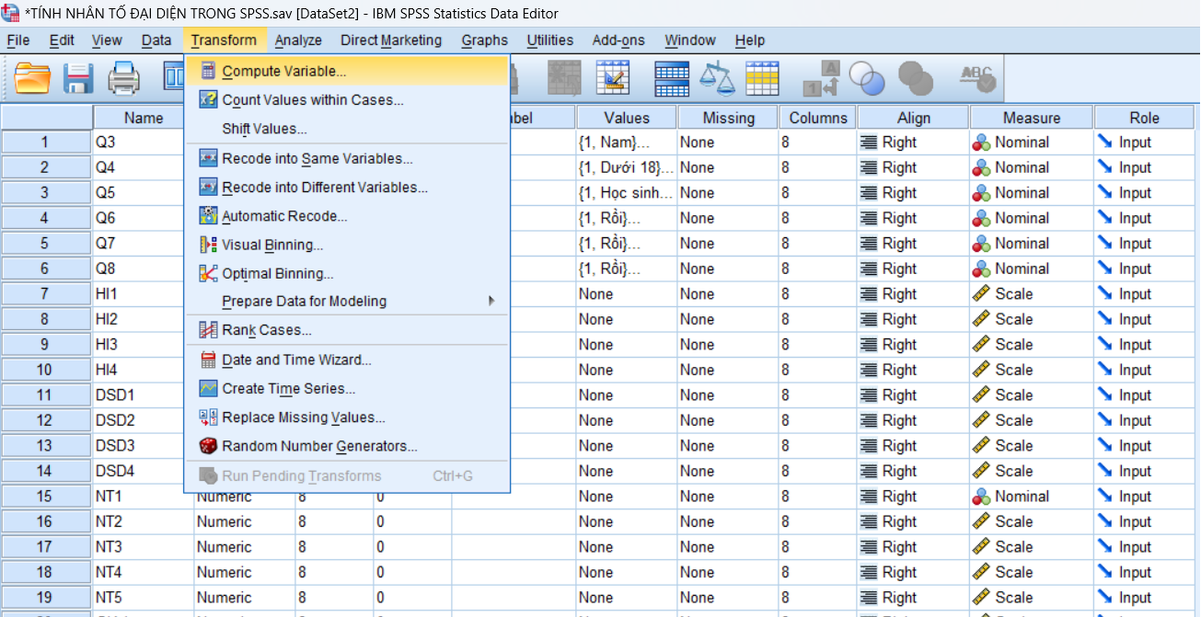Expand Prepare Data for Modeling submenu

[x=304, y=302]
